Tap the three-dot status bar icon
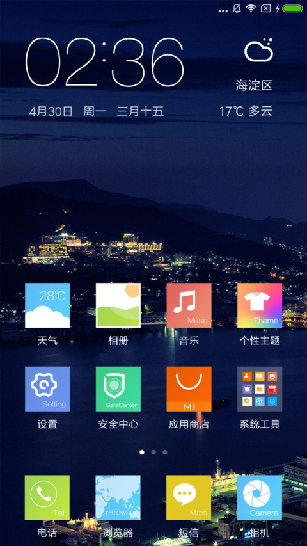Image resolution: width=307 pixels, height=546 pixels. pyautogui.click(x=223, y=11)
